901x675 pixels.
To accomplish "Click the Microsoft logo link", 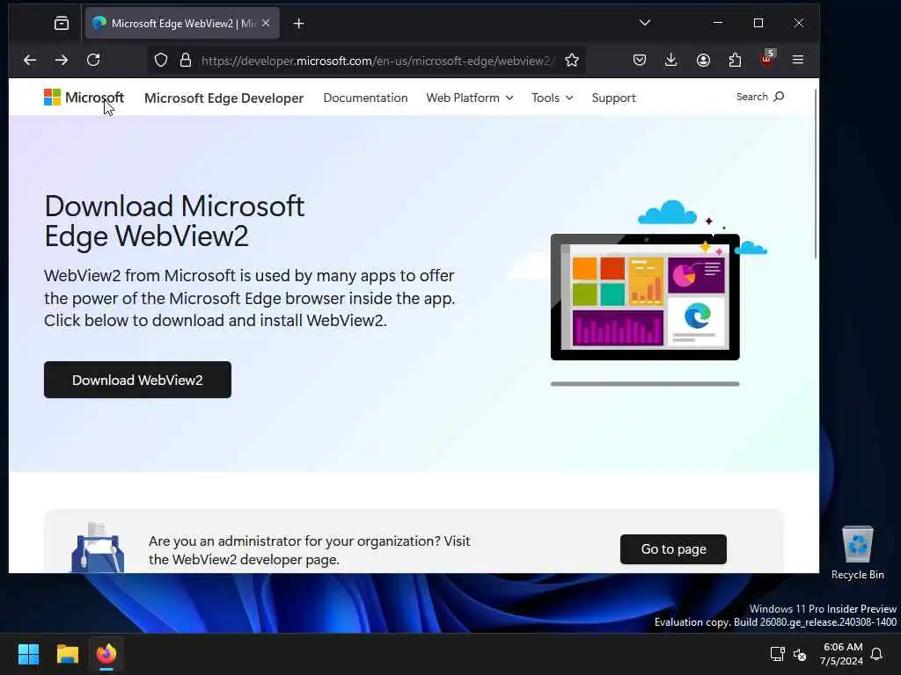I will (x=84, y=97).
